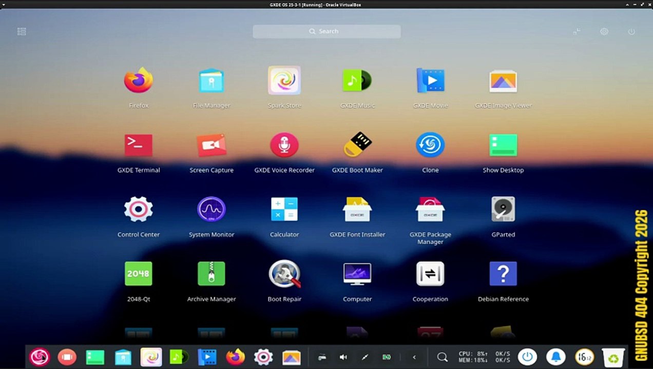The width and height of the screenshot is (653, 369).
Task: Launch GXDE Boot Maker
Action: (x=357, y=146)
